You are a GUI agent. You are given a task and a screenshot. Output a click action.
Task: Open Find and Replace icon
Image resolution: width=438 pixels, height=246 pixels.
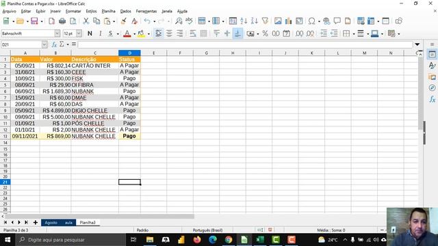[179, 21]
